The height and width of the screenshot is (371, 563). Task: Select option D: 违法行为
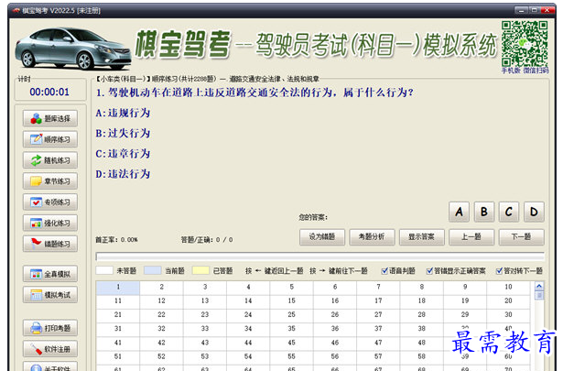coord(123,174)
